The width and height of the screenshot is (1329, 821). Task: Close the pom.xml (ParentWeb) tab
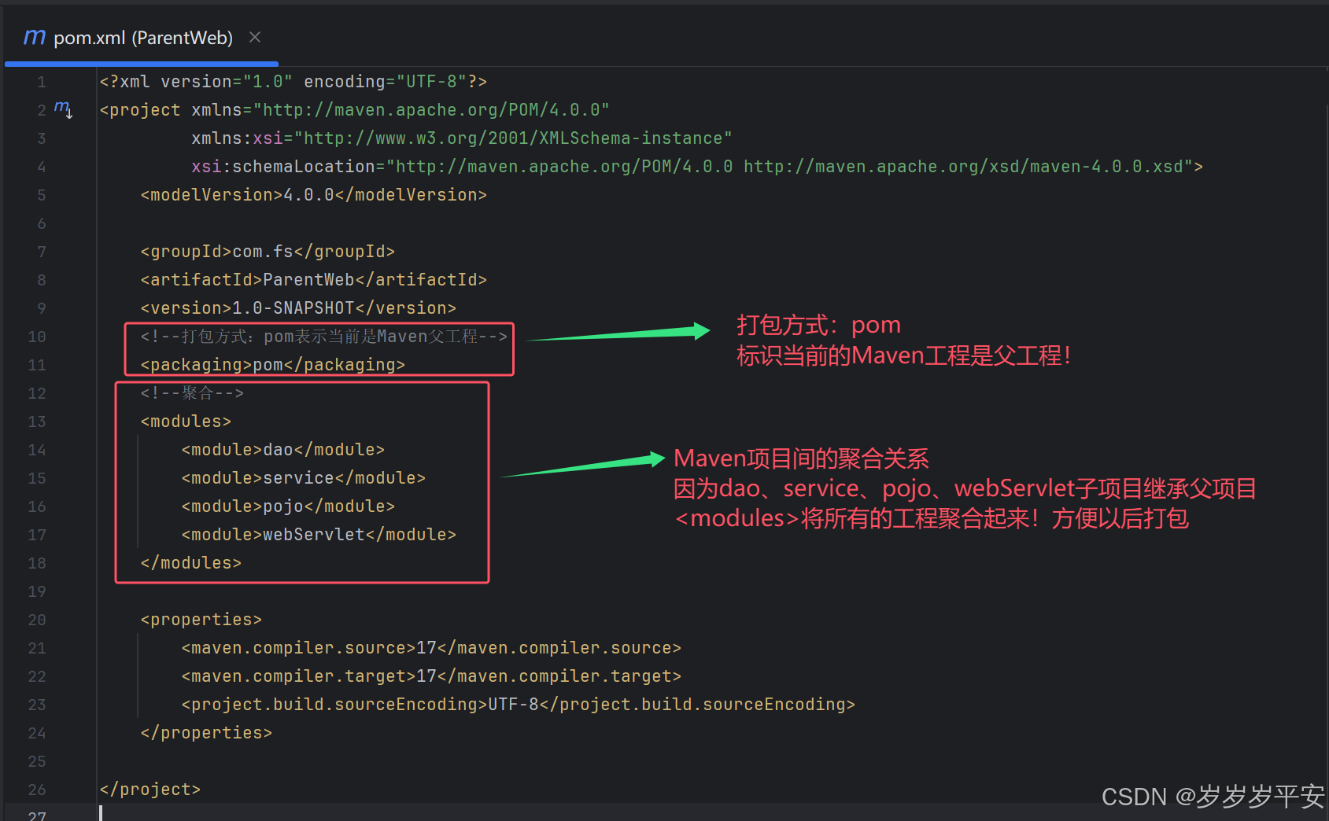pos(255,37)
